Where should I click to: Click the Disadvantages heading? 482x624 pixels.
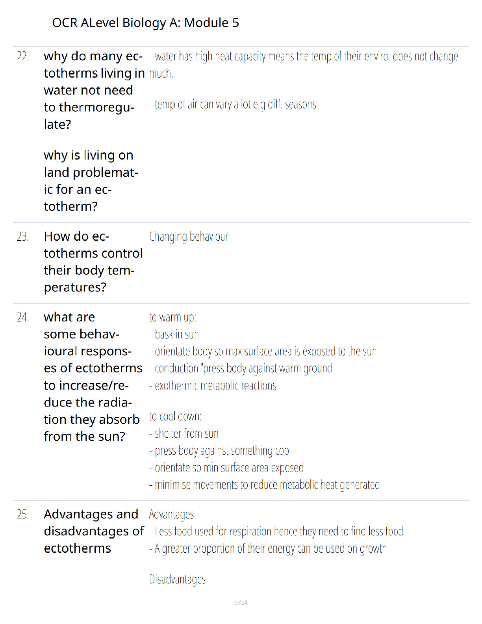(x=177, y=579)
